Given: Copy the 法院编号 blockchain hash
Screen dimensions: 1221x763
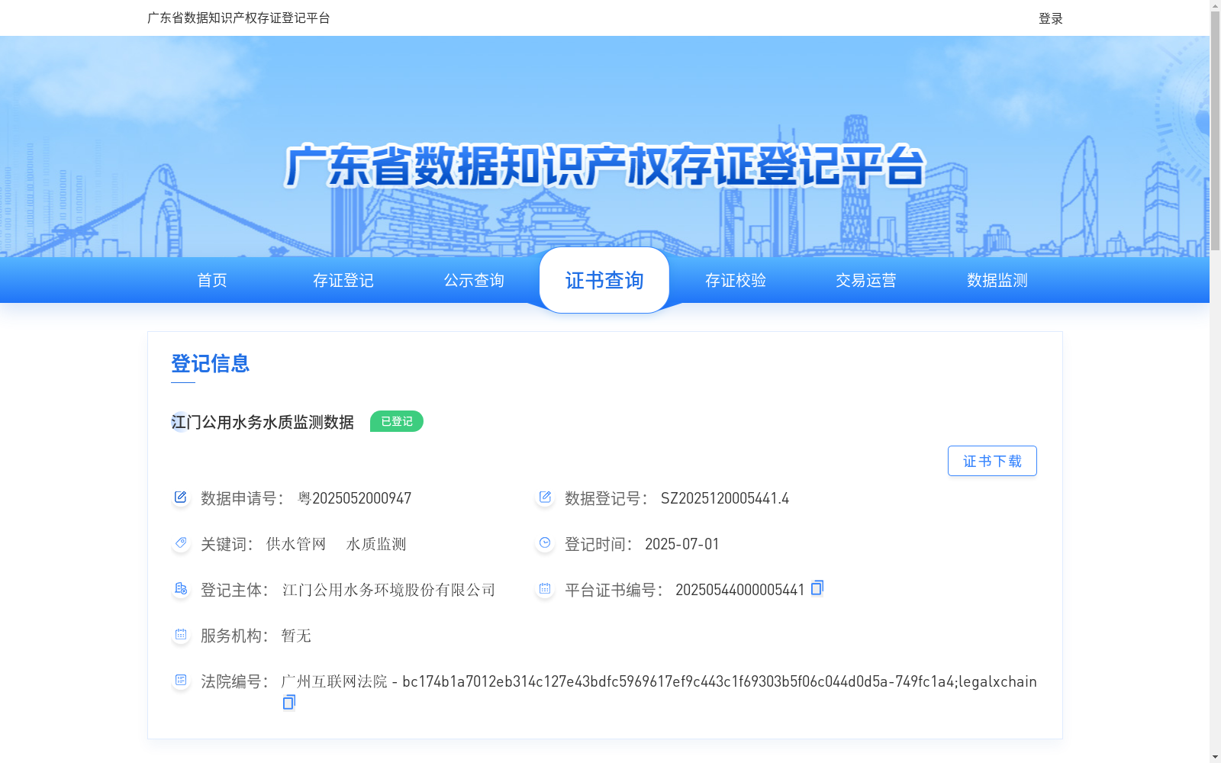Looking at the screenshot, I should tap(288, 701).
